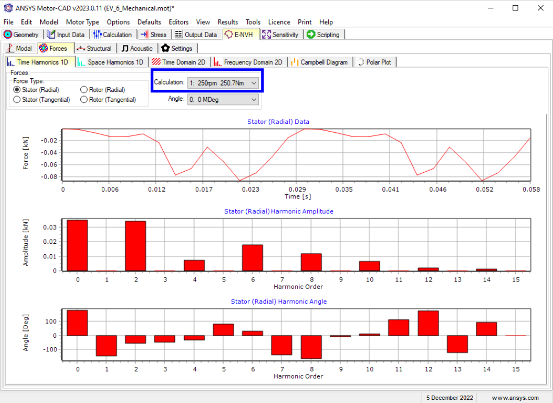Image resolution: width=553 pixels, height=403 pixels.
Task: Open the Editors menu
Action: pyautogui.click(x=178, y=22)
